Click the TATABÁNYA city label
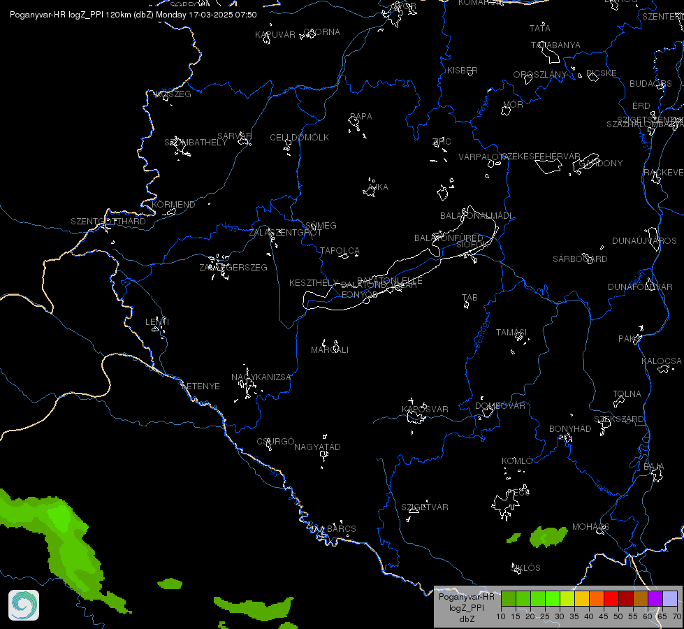The image size is (684, 629). click(555, 45)
